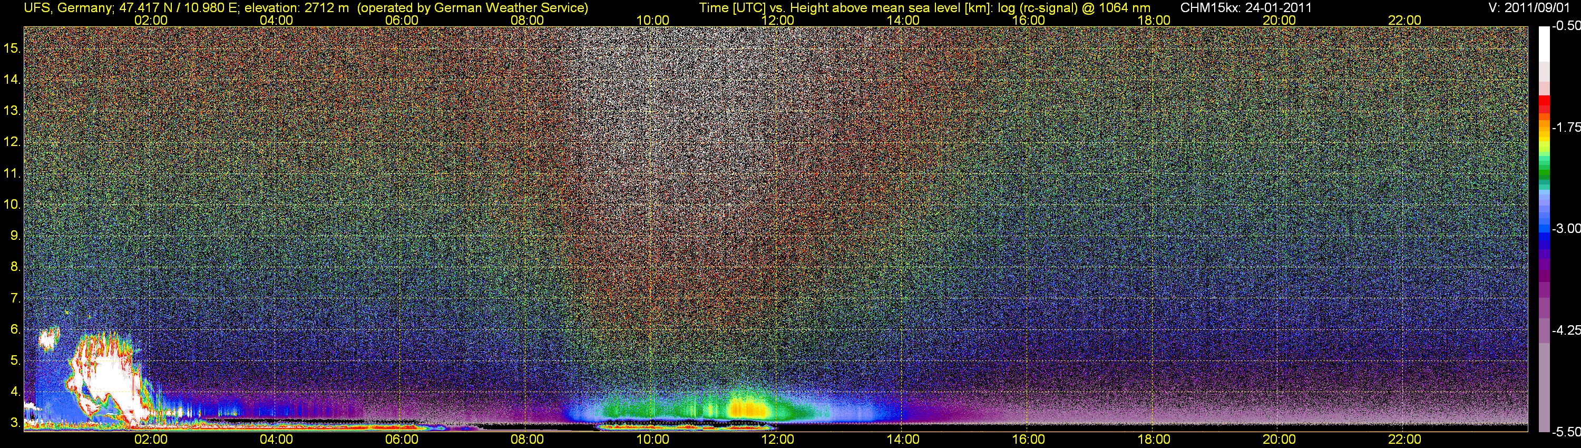Select the 7 km height axis label

pyautogui.click(x=15, y=299)
